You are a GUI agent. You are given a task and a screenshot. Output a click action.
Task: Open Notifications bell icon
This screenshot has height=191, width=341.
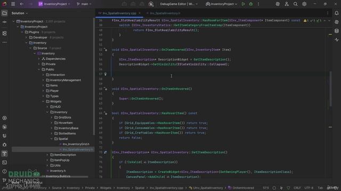(x=336, y=13)
